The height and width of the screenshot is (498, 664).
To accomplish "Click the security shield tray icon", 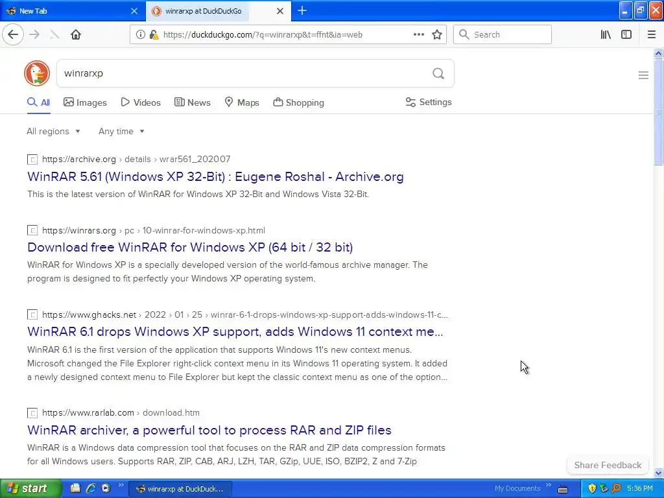I will click(x=592, y=488).
